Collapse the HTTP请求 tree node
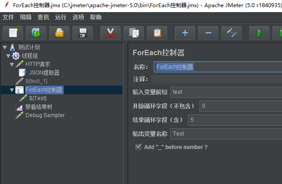This screenshot has width=282, height=184. point(12,65)
